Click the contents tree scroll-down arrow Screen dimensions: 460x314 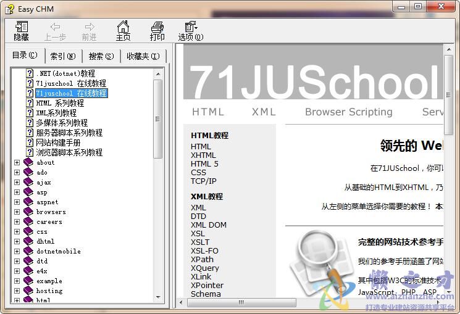coord(158,297)
